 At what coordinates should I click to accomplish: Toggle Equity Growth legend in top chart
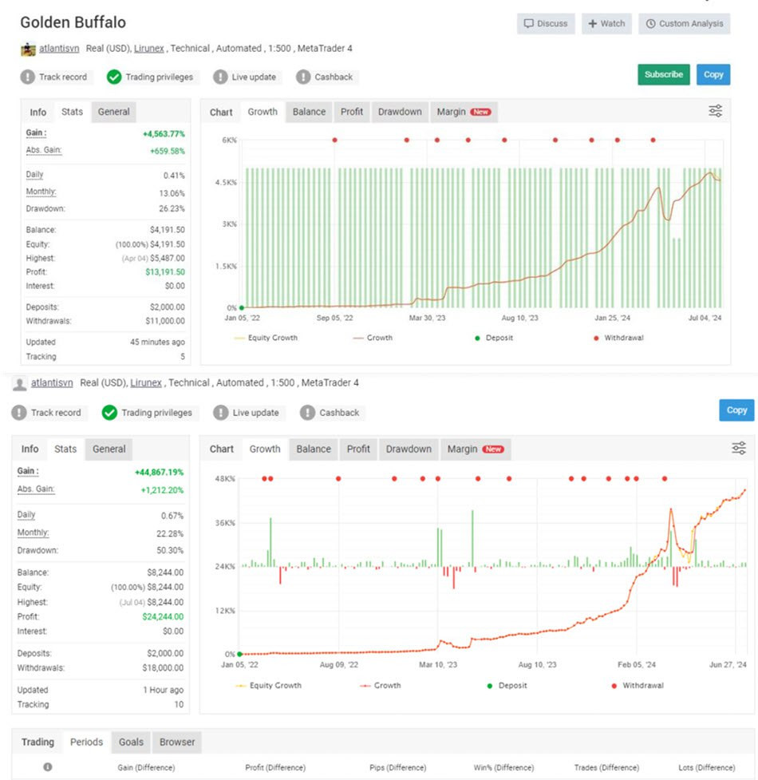coord(266,338)
